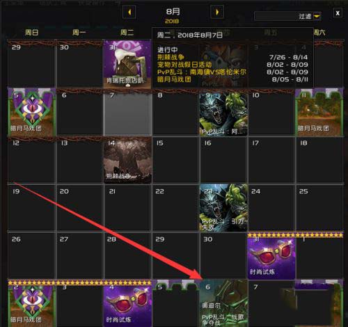Open the 过滤 filter dropdown
Viewport: 348px width, 327px height.
tap(317, 16)
